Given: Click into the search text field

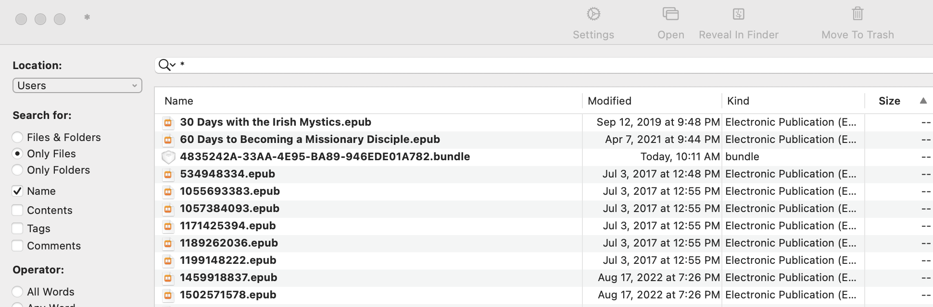Looking at the screenshot, I should (x=529, y=65).
